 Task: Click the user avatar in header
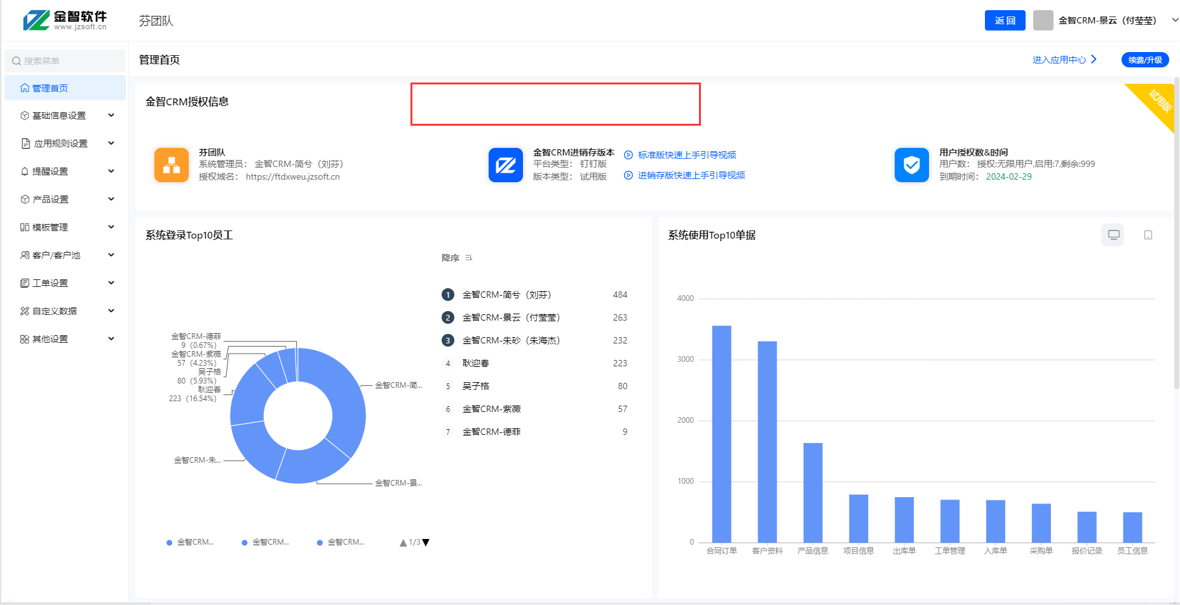(1043, 20)
